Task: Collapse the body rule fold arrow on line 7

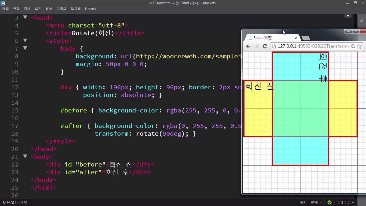Action: tap(25, 48)
